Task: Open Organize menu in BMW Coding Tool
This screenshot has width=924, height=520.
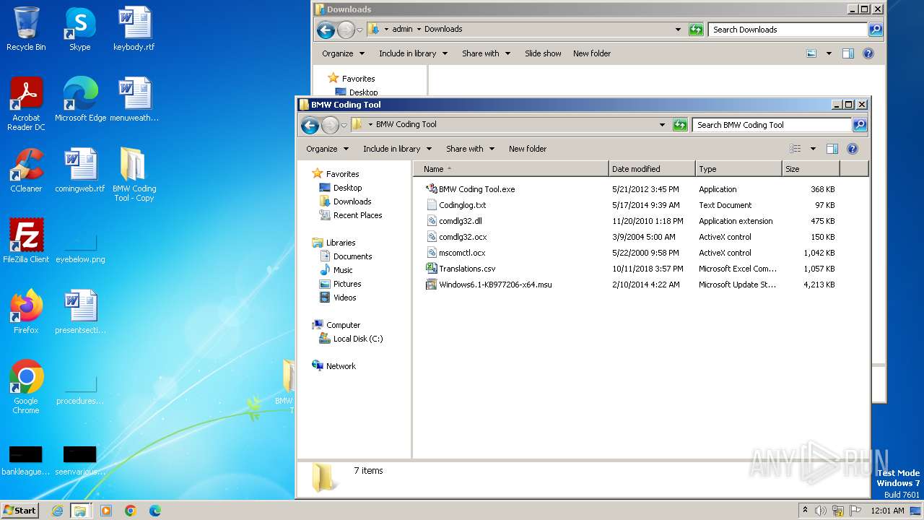Action: 327,149
